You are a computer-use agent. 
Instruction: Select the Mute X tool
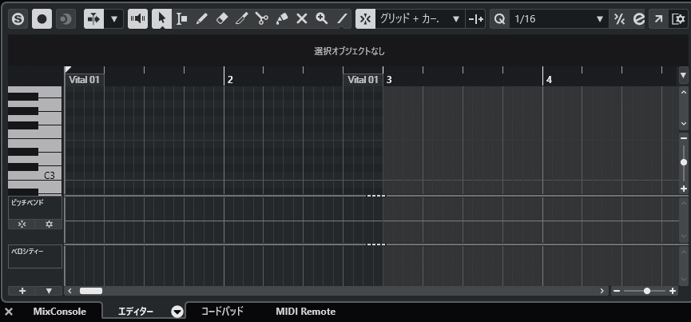tap(301, 19)
